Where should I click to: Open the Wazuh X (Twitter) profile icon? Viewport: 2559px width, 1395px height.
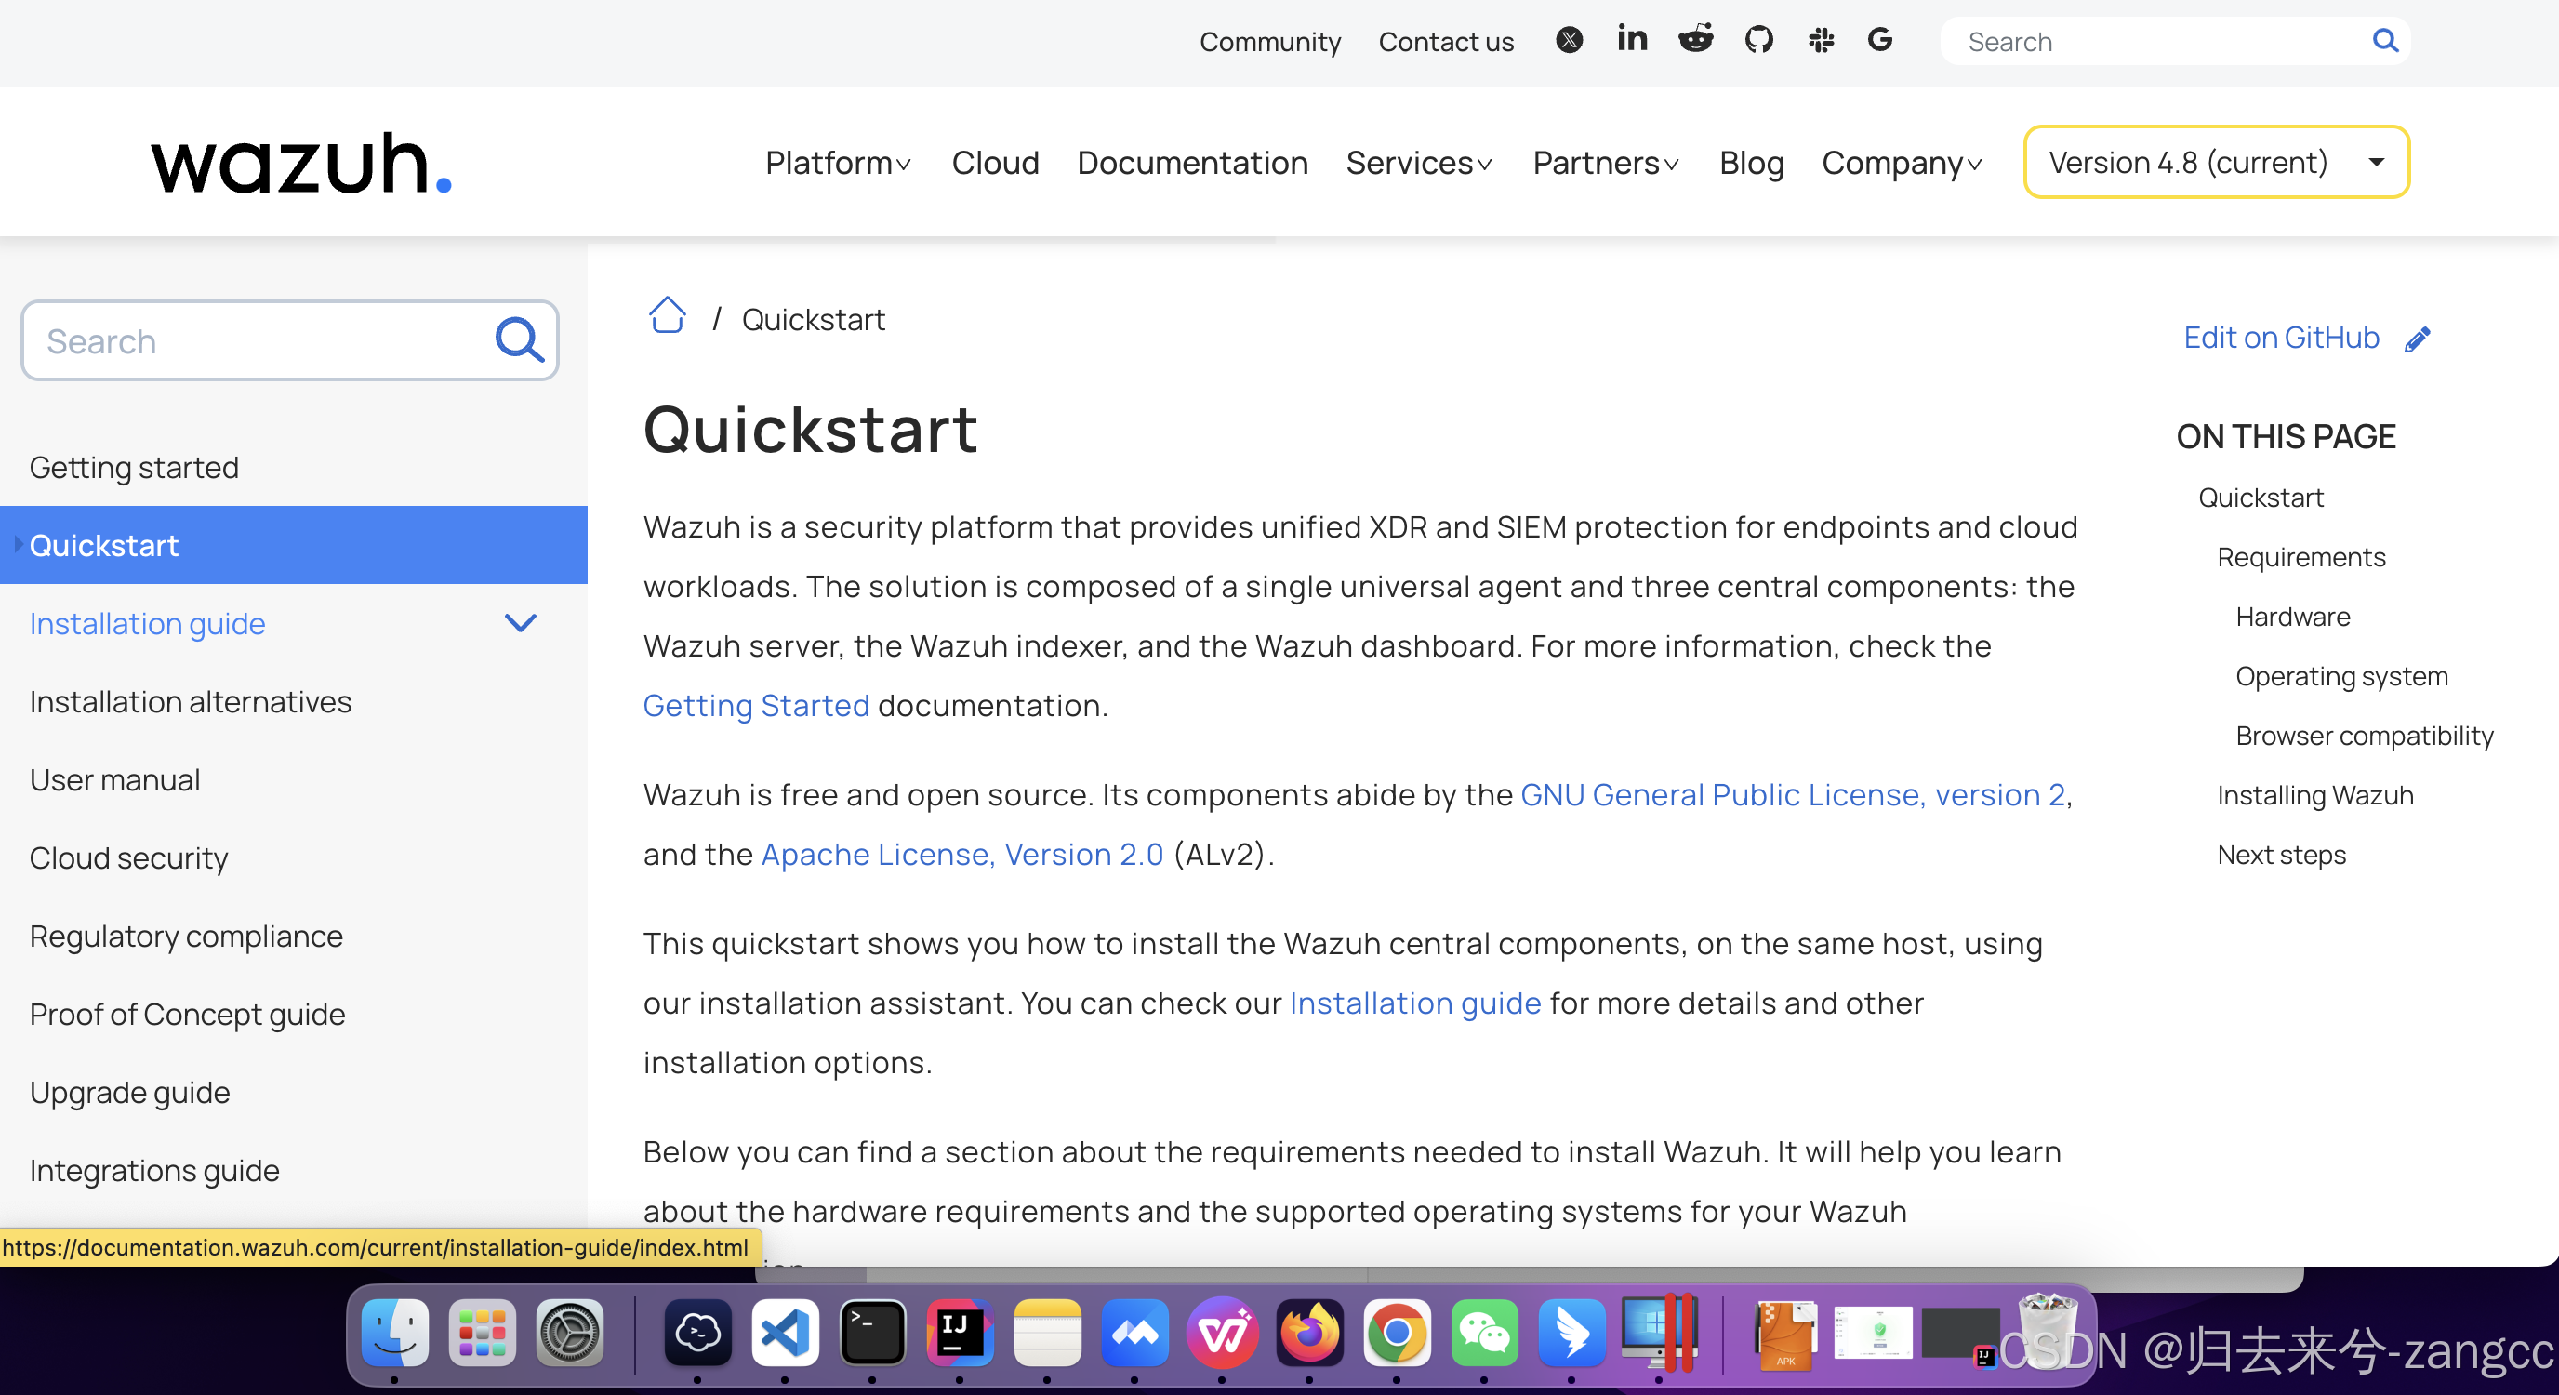(1569, 41)
